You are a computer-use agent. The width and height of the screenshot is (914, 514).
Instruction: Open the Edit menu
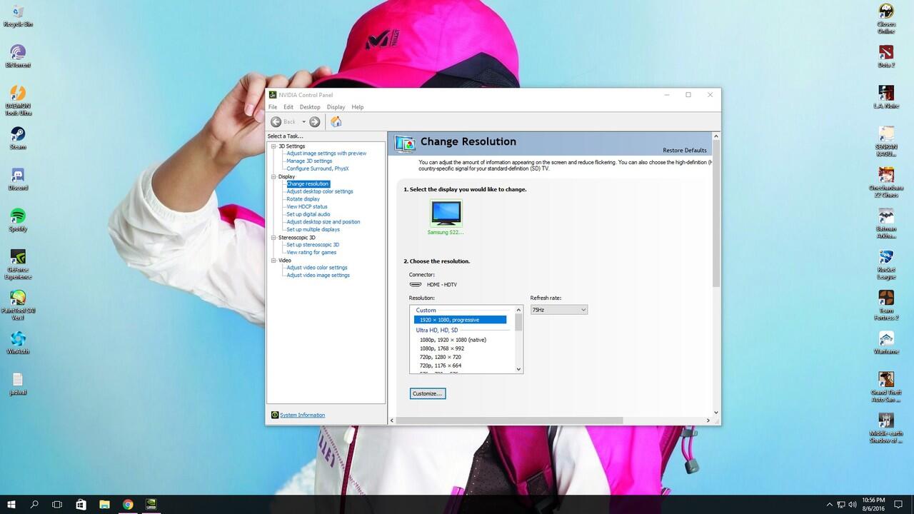tap(288, 107)
